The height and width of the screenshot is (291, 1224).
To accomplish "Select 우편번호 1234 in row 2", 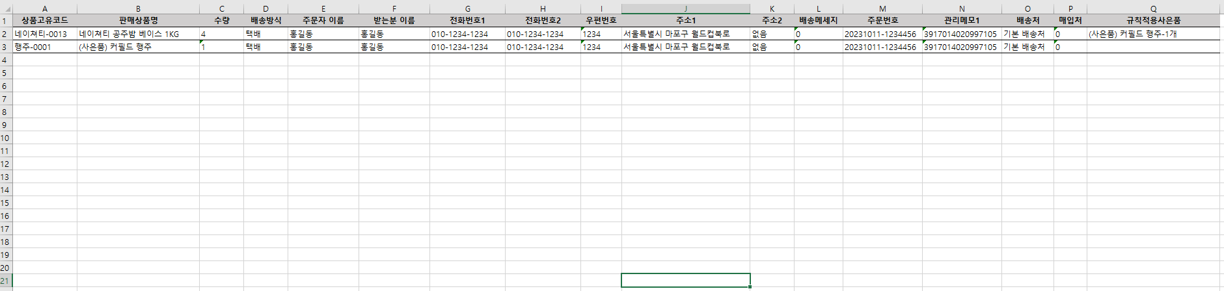I will coord(601,34).
